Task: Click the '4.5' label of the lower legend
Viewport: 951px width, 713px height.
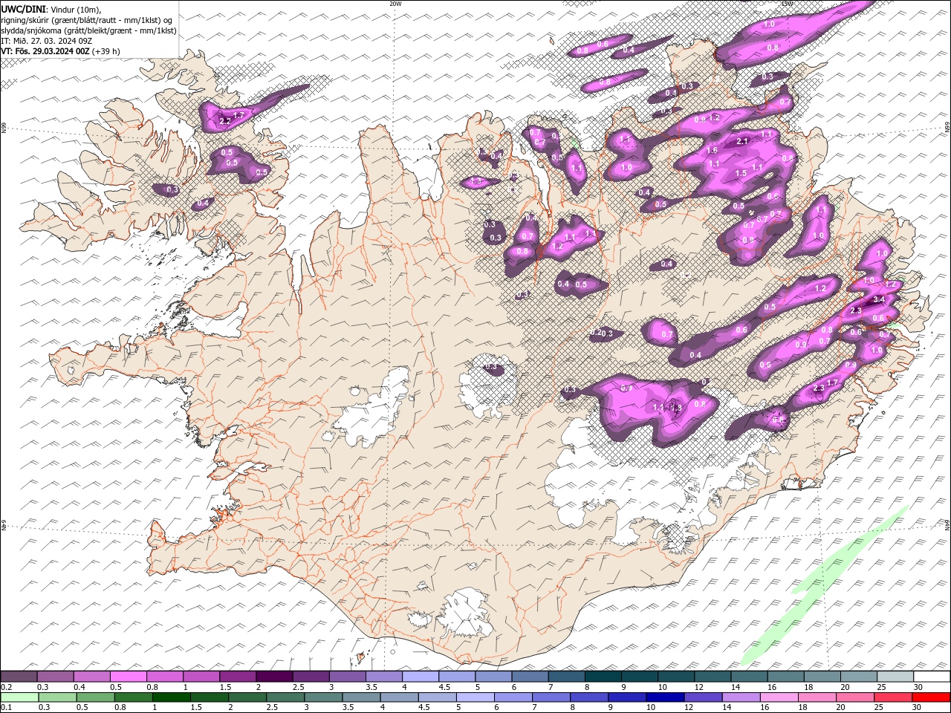Action: pos(423,708)
